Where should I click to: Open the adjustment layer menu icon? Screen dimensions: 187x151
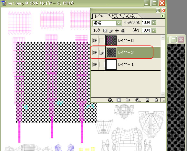tap(137, 100)
